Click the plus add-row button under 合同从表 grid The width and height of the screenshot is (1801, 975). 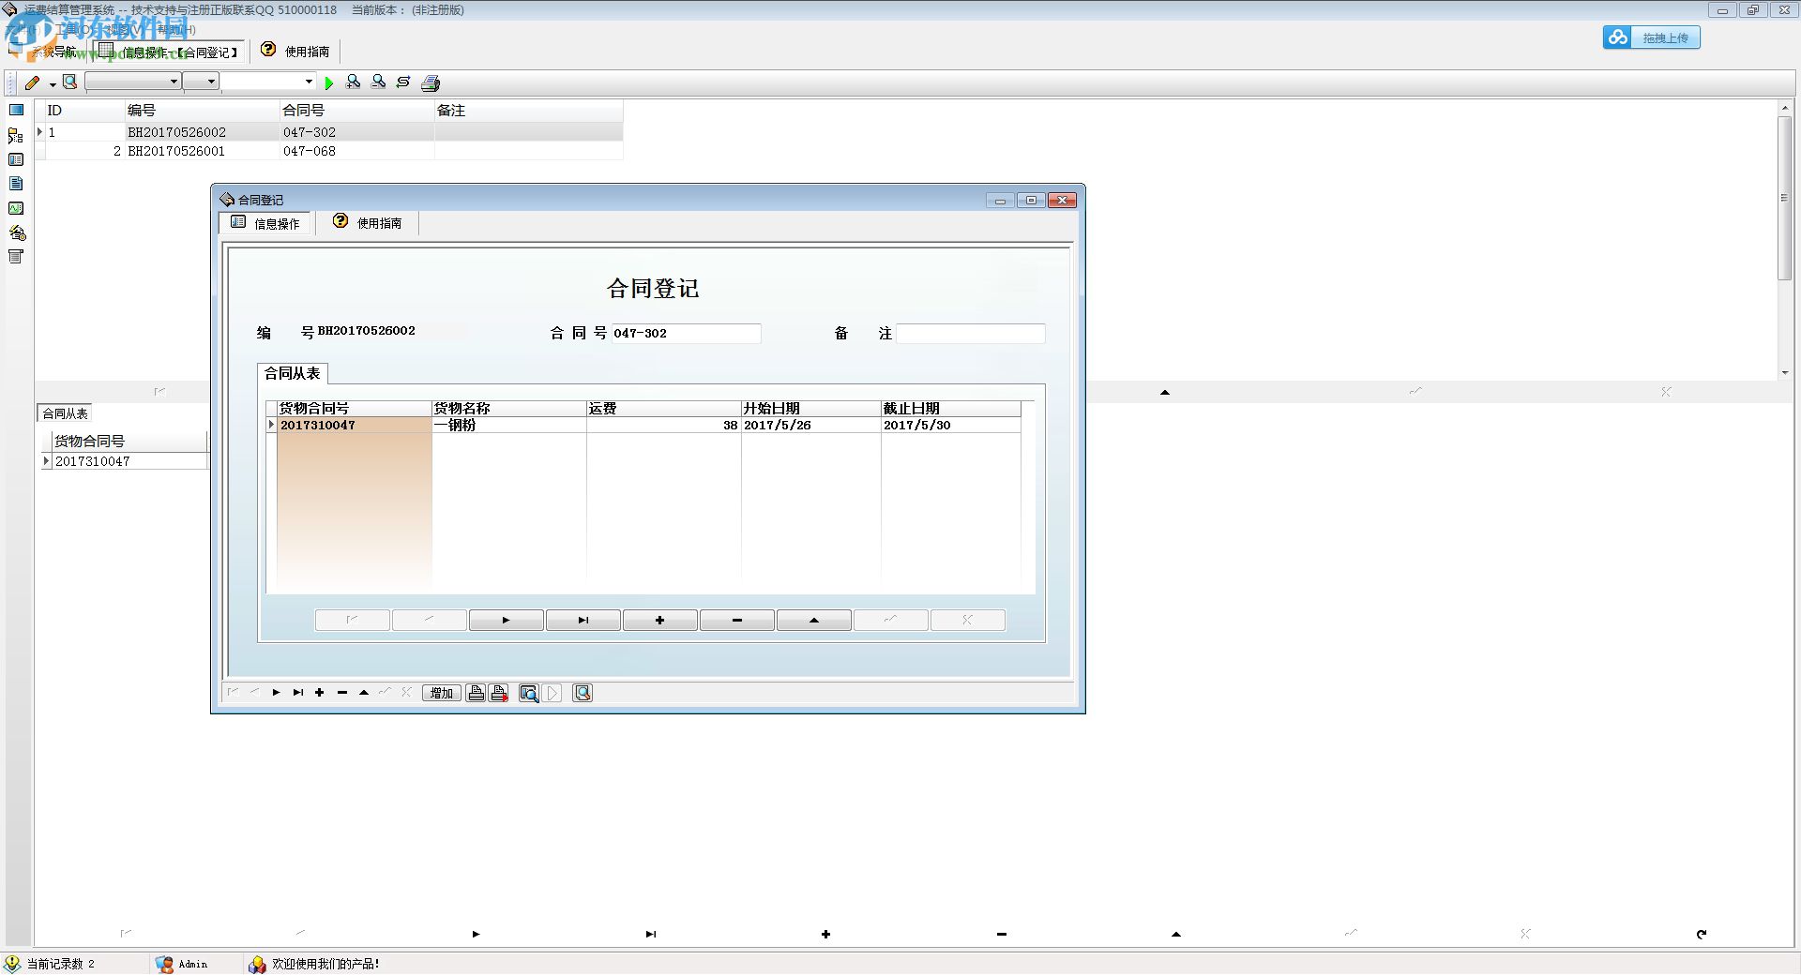(660, 620)
